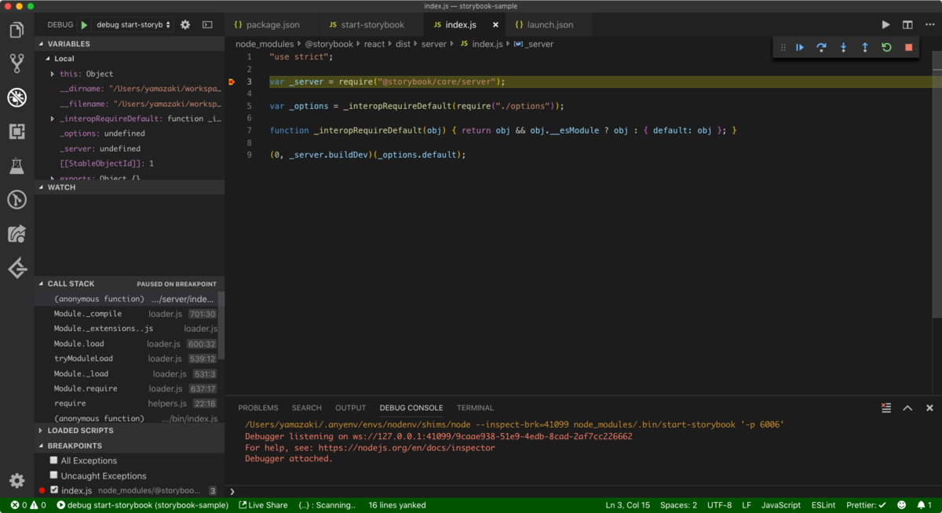
Task: Step over in debug toolbar
Action: pos(821,48)
